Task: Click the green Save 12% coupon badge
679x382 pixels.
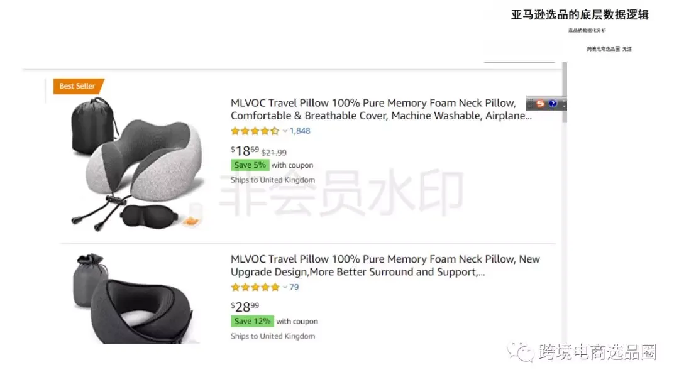Action: click(x=252, y=321)
